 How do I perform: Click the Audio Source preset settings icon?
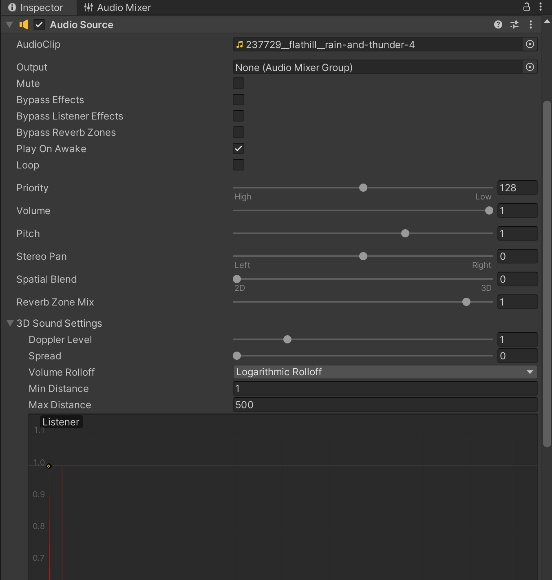click(514, 24)
